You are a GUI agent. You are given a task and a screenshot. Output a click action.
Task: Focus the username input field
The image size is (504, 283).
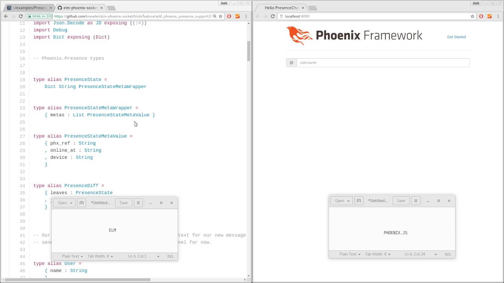point(383,62)
